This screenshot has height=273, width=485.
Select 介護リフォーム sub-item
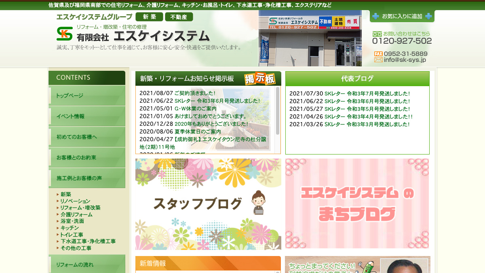click(x=76, y=214)
